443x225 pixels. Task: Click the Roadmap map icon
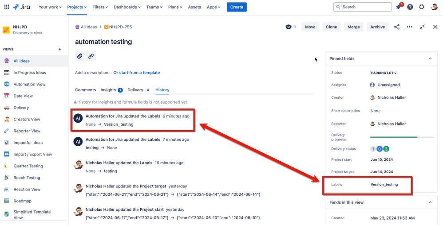tap(7, 201)
